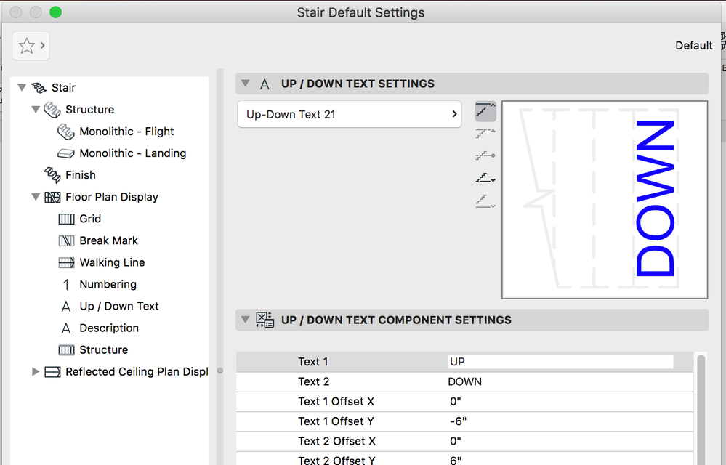The width and height of the screenshot is (726, 465).
Task: Click the Grid icon in tree
Action: 66,219
